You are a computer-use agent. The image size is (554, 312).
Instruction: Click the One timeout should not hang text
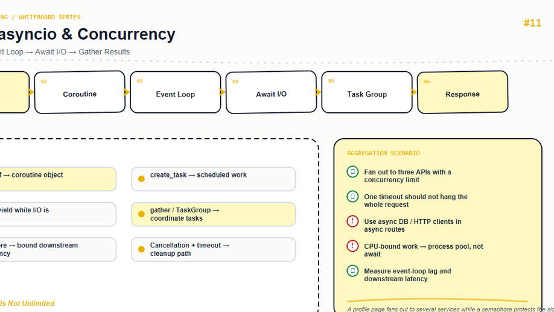[x=416, y=201]
